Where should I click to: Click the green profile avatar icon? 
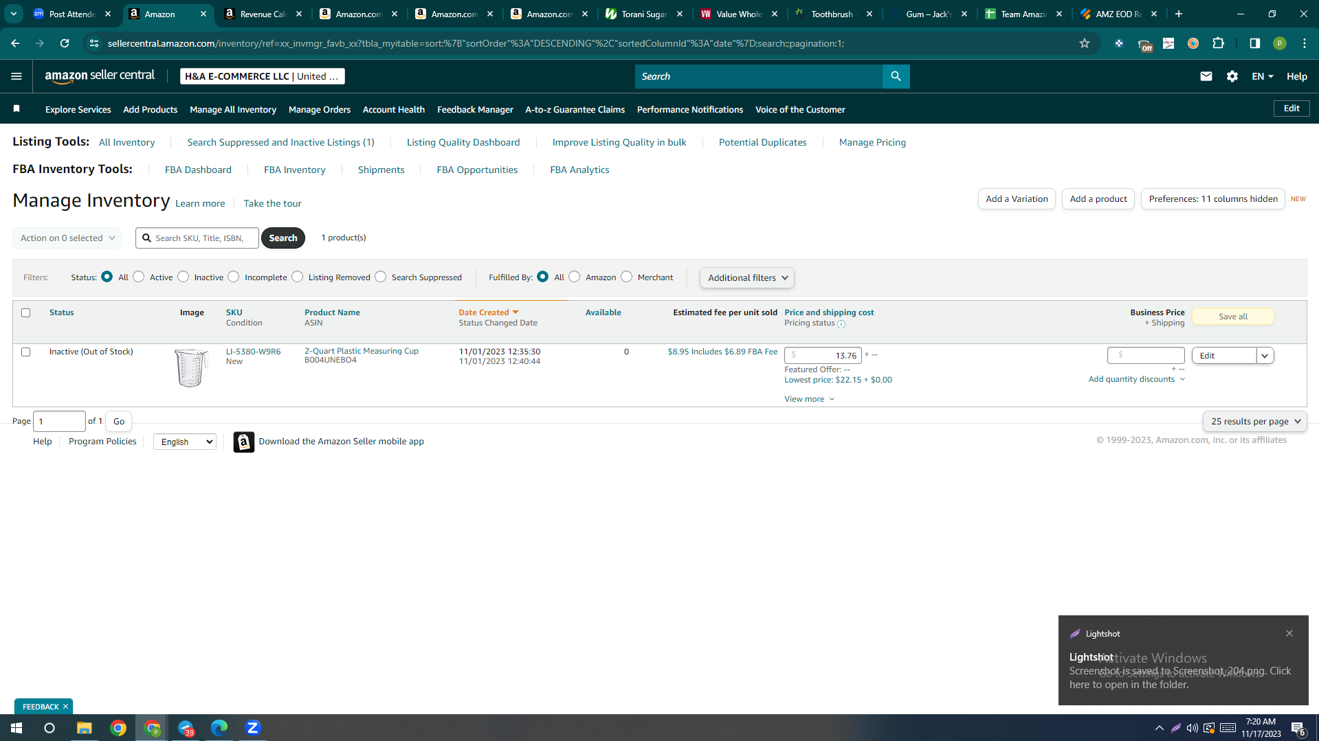click(x=1279, y=43)
